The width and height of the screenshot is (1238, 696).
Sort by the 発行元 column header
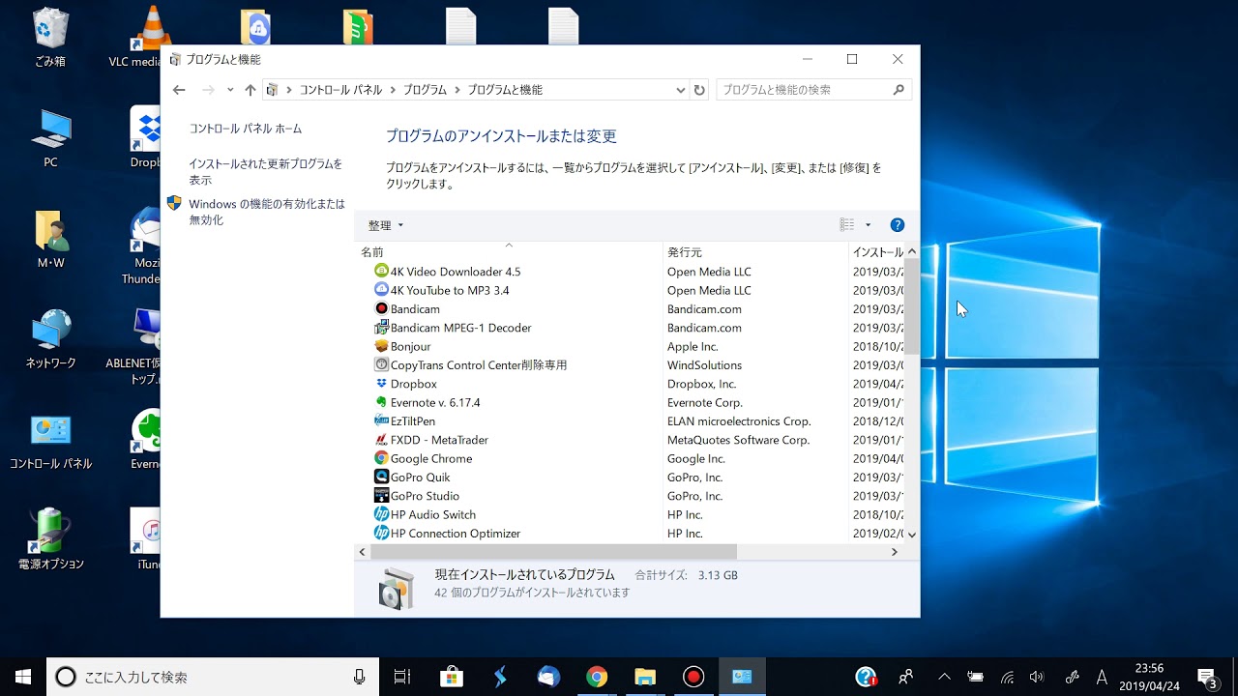coord(755,251)
